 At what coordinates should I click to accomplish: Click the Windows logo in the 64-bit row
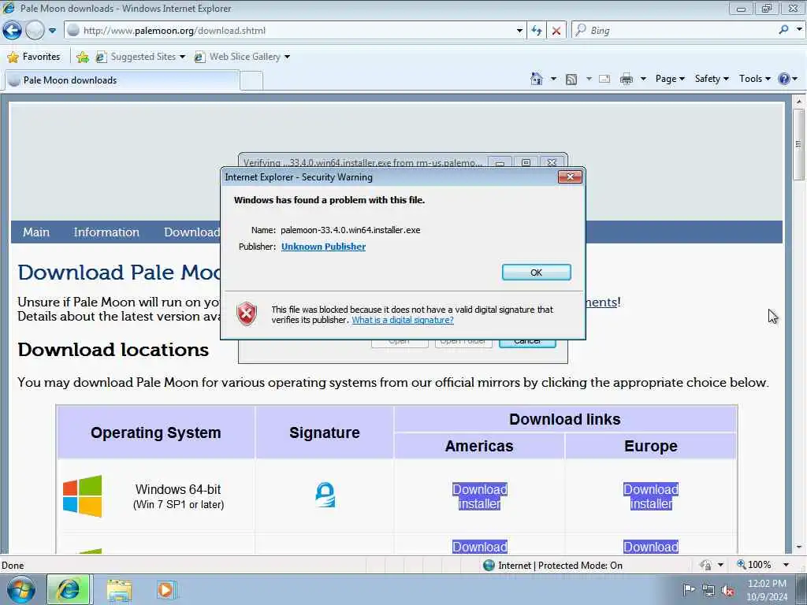point(82,496)
